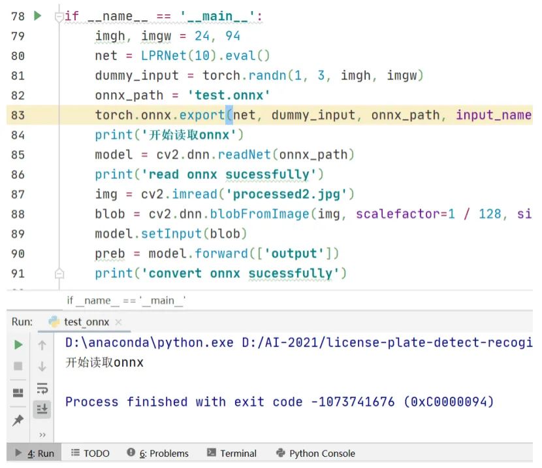
Task: Click cv2.dnn.readNet on line 85
Action: (x=214, y=155)
